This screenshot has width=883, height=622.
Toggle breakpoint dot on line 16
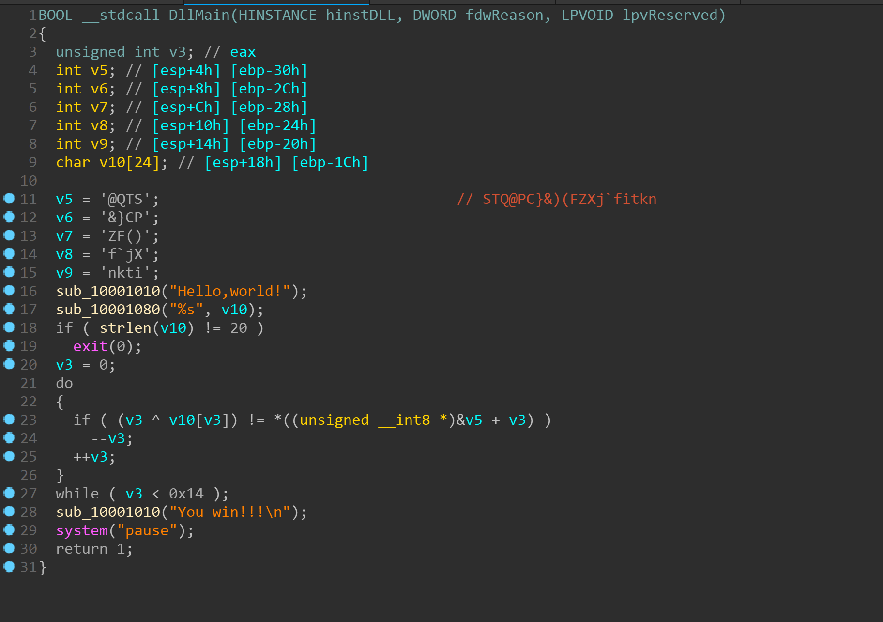click(x=9, y=290)
